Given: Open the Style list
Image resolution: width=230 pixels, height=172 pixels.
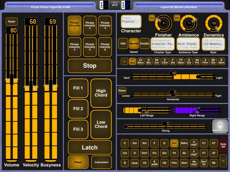Looking at the screenshot, I should coord(213,44).
